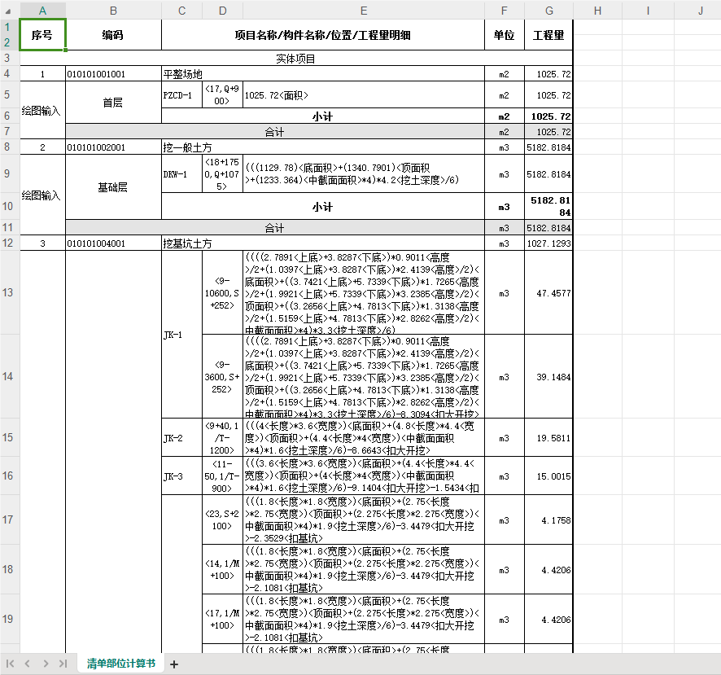Select the 首层 cell

[x=113, y=102]
